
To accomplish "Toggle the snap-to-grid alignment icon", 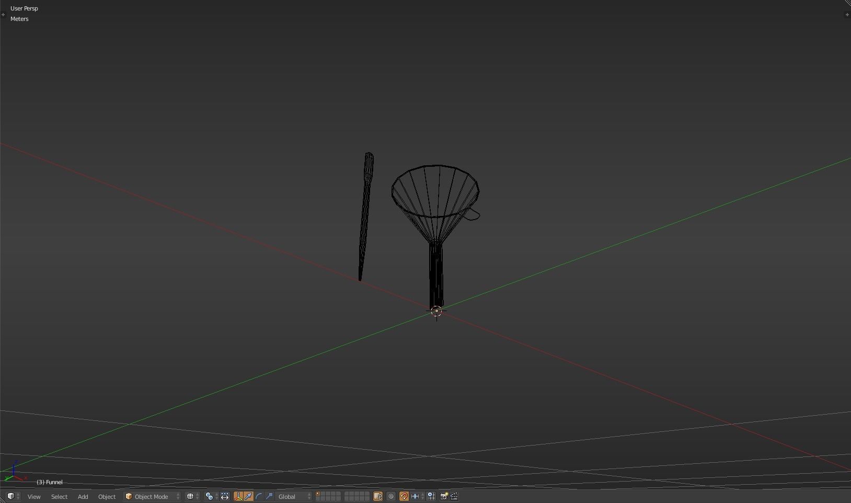I will point(431,497).
